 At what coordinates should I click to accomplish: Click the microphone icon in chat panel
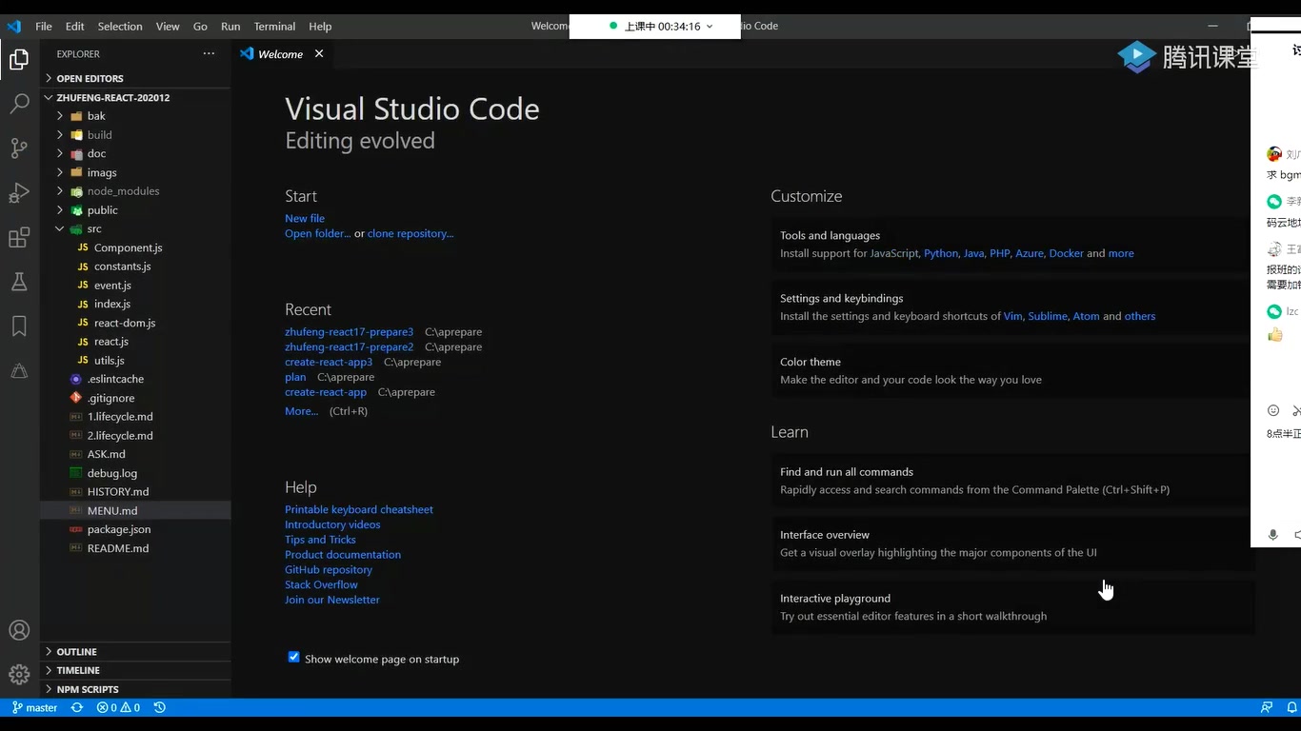1272,535
